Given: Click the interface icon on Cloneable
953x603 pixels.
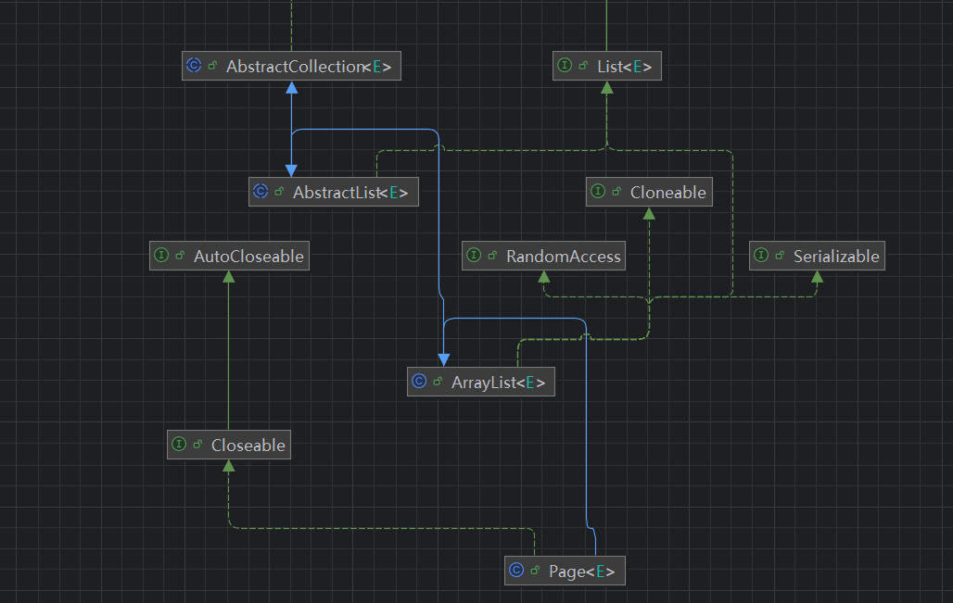Looking at the screenshot, I should point(598,192).
